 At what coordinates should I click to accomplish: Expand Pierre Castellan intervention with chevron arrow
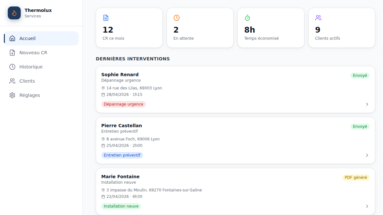(x=367, y=155)
